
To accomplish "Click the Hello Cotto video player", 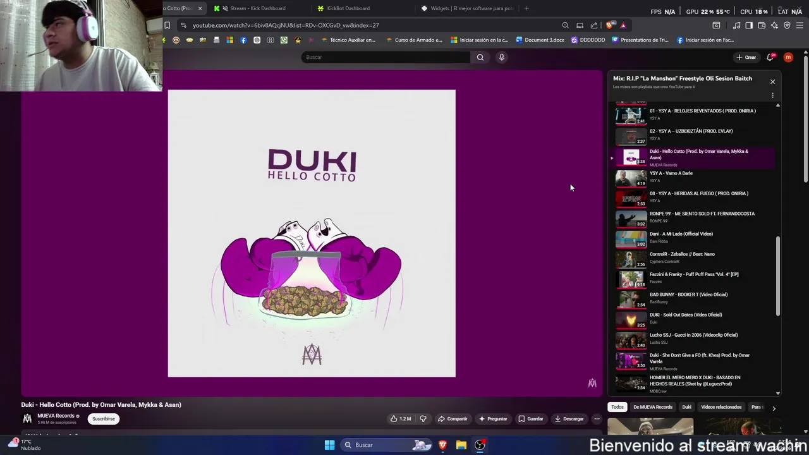I will point(312,233).
